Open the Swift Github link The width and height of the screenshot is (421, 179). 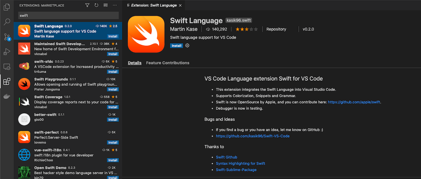point(226,157)
